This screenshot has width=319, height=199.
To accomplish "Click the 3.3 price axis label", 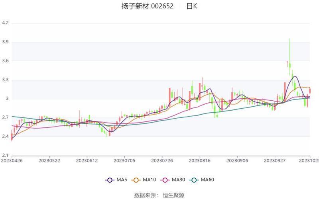I will tap(6, 80).
